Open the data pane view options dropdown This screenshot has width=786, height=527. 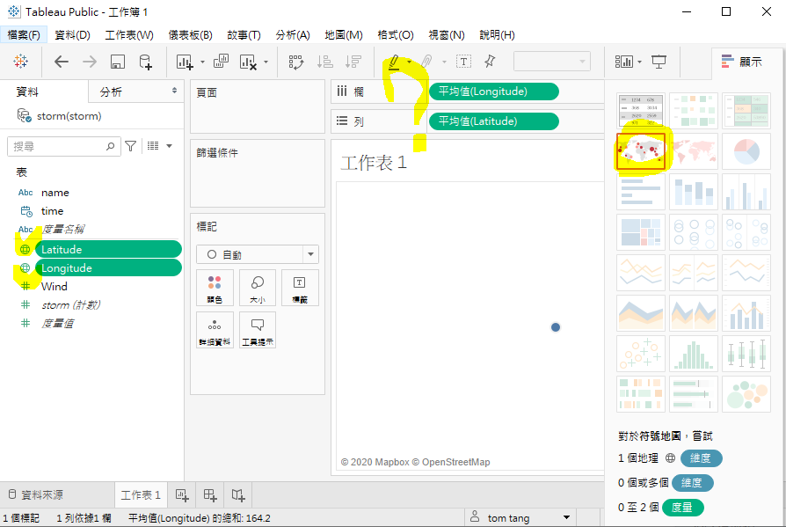pyautogui.click(x=170, y=146)
